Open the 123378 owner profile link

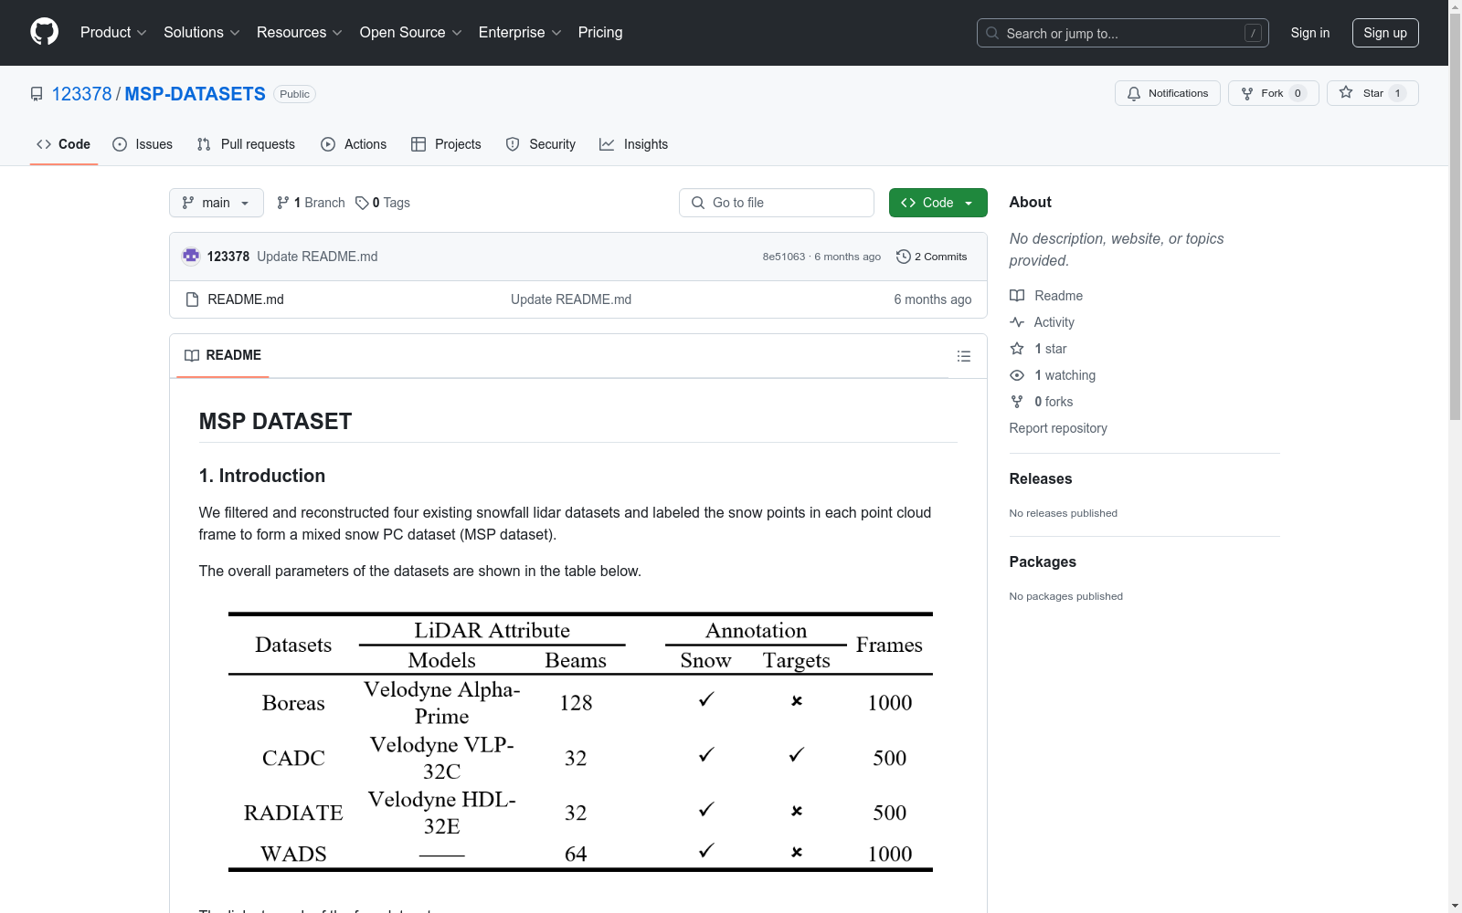tap(81, 94)
